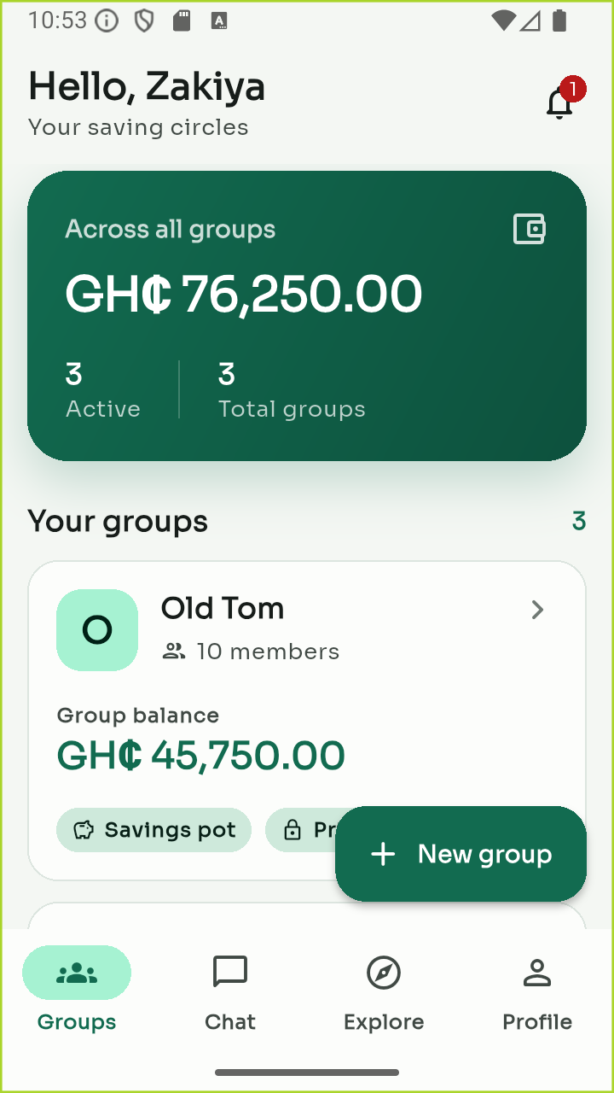The width and height of the screenshot is (614, 1093).
Task: Click the members people icon under Old Tom
Action: [x=174, y=652]
